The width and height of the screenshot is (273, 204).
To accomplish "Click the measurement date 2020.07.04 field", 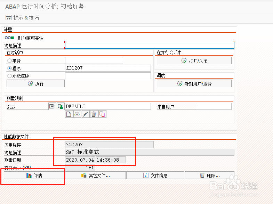I will pos(80,160).
